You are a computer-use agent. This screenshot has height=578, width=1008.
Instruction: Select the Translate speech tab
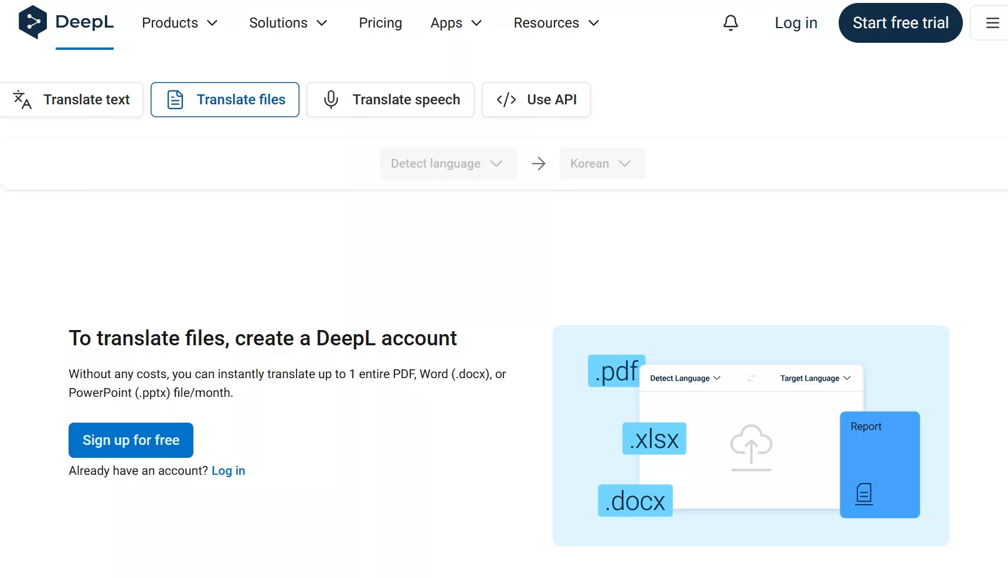tap(390, 100)
